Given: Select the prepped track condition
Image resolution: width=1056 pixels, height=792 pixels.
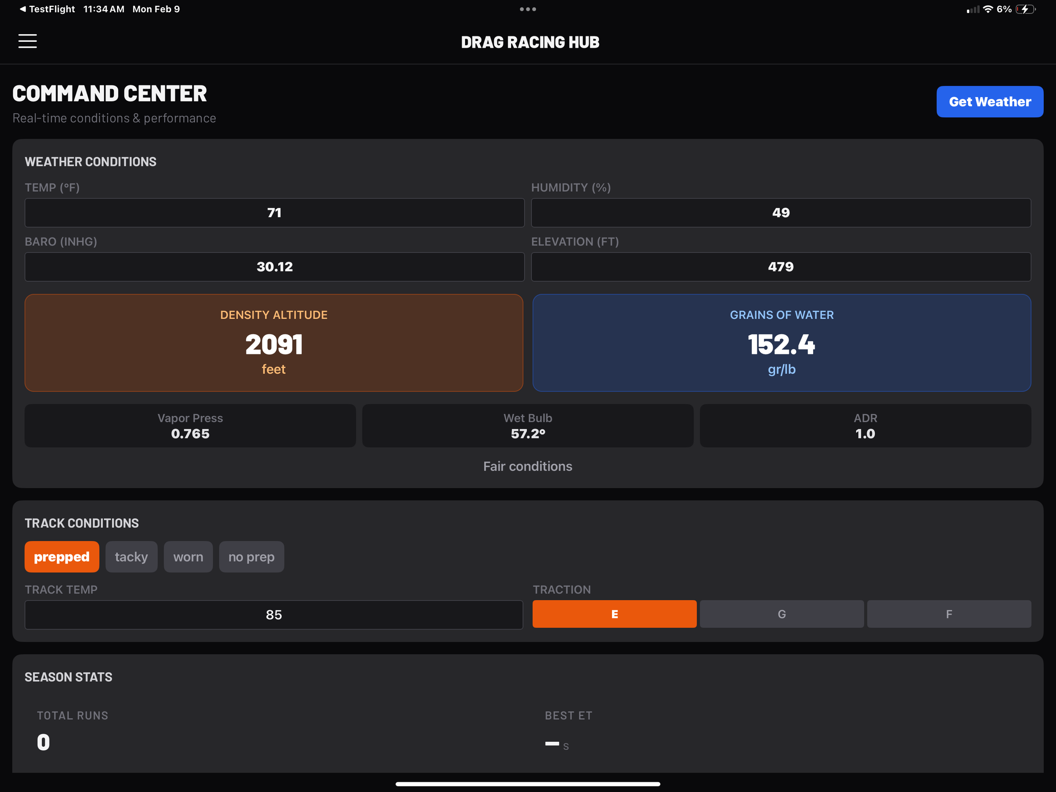Looking at the screenshot, I should [x=62, y=557].
